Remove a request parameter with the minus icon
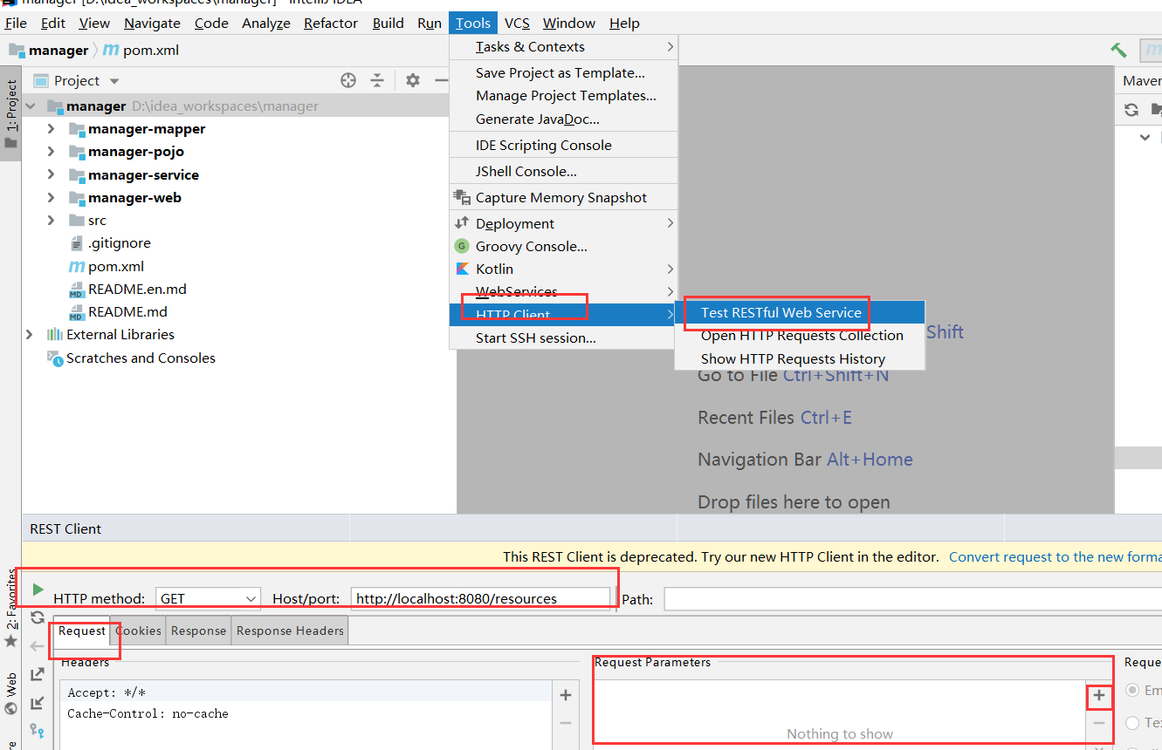 pyautogui.click(x=1099, y=723)
